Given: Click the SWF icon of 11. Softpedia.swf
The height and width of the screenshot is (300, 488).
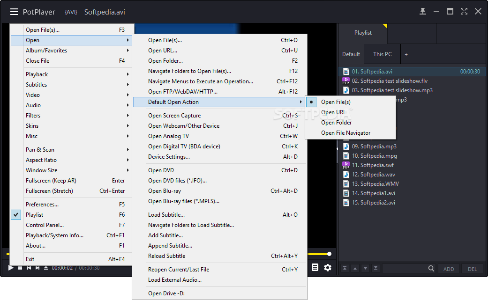Looking at the screenshot, I should [346, 165].
